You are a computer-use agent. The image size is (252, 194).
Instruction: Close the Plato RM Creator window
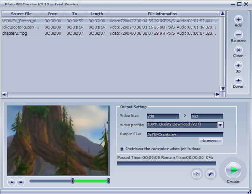[246, 4]
